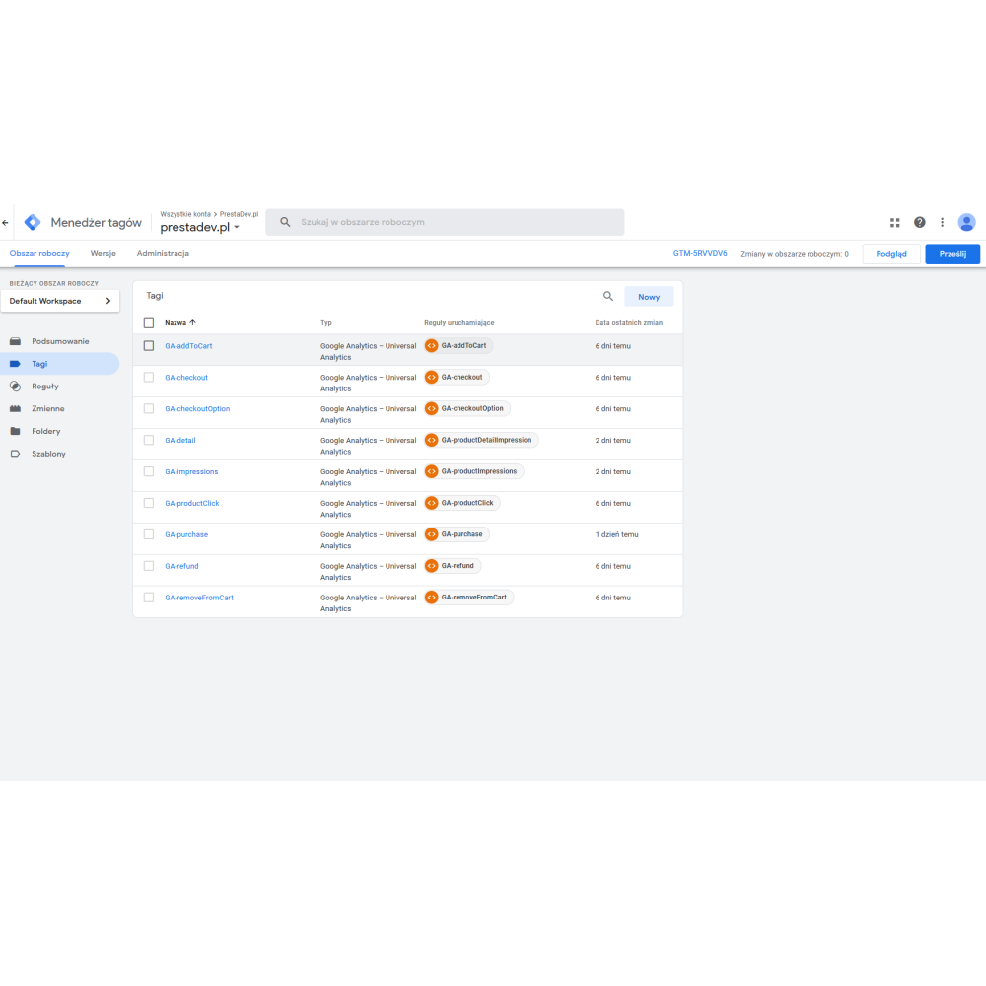Viewport: 986px width, 986px height.
Task: Focus the Szukaj w obszarze roboczym field
Action: [445, 222]
